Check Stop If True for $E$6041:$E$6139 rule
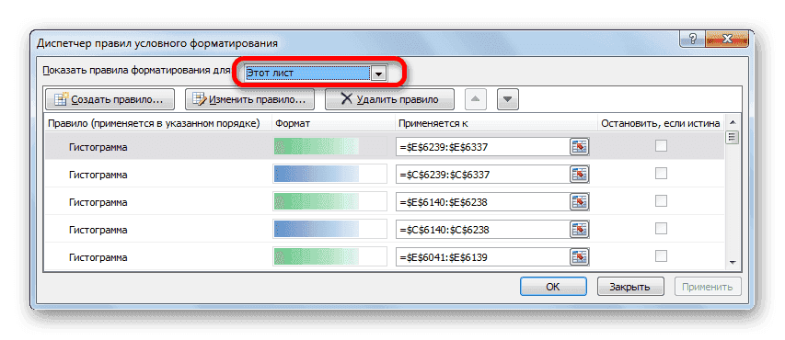785x340 pixels. (662, 256)
